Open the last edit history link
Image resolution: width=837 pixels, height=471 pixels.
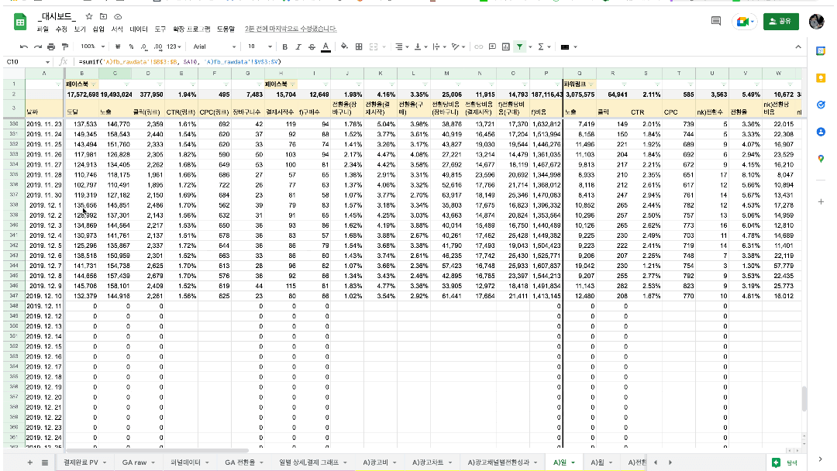pyautogui.click(x=291, y=29)
